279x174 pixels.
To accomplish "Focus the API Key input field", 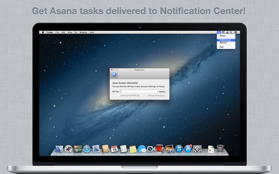I will 139,92.
